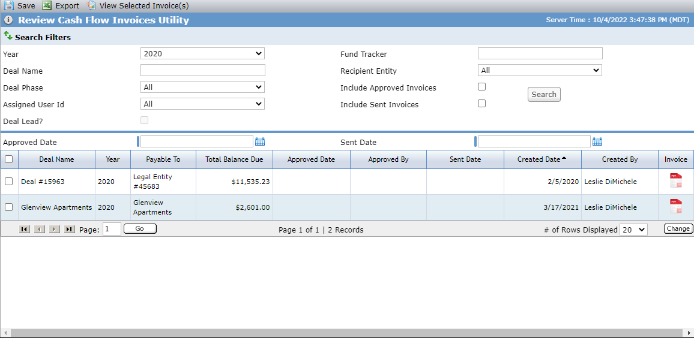The height and width of the screenshot is (338, 694).
Task: Open the Recipient Entity dropdown
Action: pos(540,70)
